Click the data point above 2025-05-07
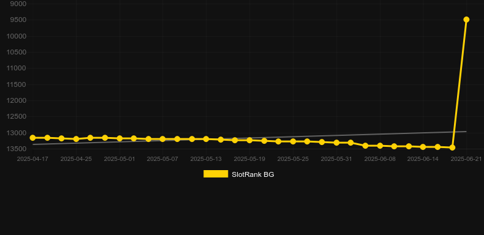 (x=163, y=139)
